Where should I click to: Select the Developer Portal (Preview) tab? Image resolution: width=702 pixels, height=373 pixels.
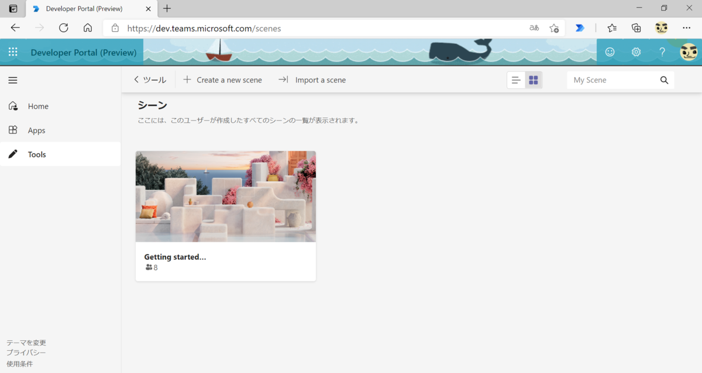91,9
